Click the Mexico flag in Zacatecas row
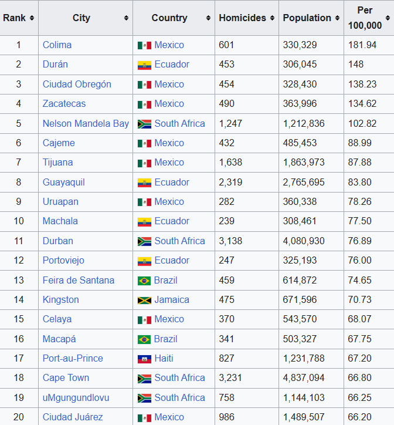 coord(144,104)
